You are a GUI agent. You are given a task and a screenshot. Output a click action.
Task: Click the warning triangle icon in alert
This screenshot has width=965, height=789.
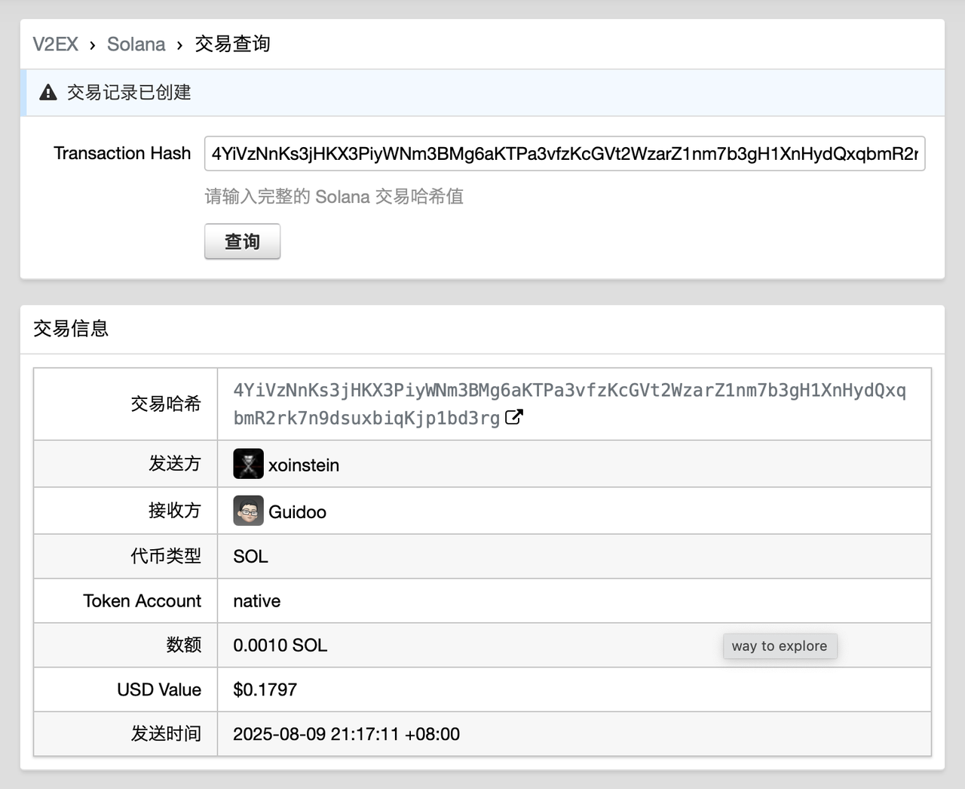pyautogui.click(x=48, y=93)
